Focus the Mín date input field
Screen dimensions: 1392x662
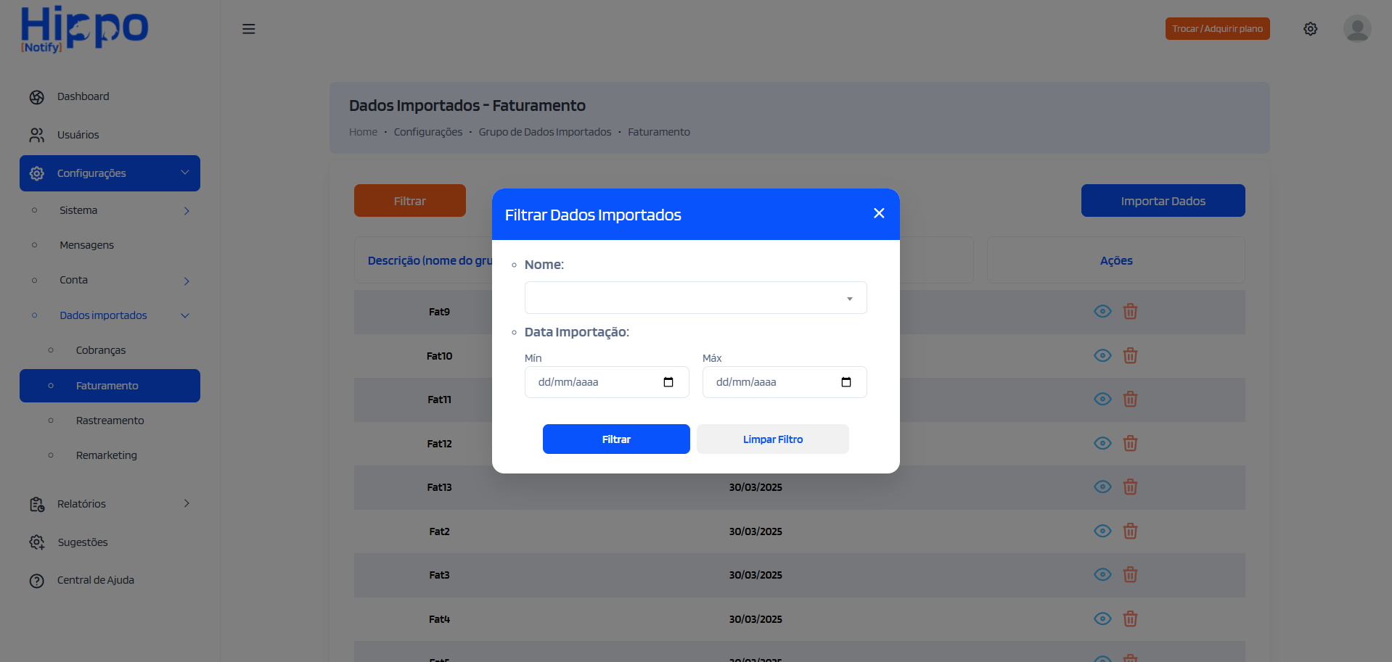(x=607, y=382)
